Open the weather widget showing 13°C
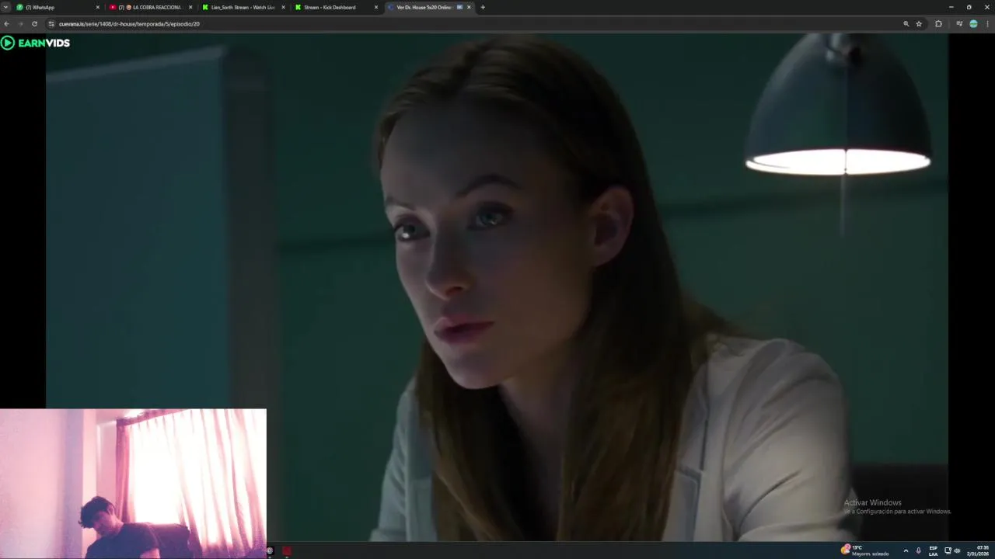The image size is (995, 559). point(864,550)
